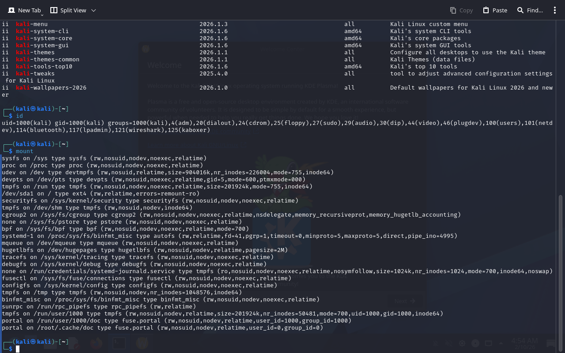The width and height of the screenshot is (565, 353).
Task: Click the kali-themes-common package name
Action: click(x=48, y=60)
